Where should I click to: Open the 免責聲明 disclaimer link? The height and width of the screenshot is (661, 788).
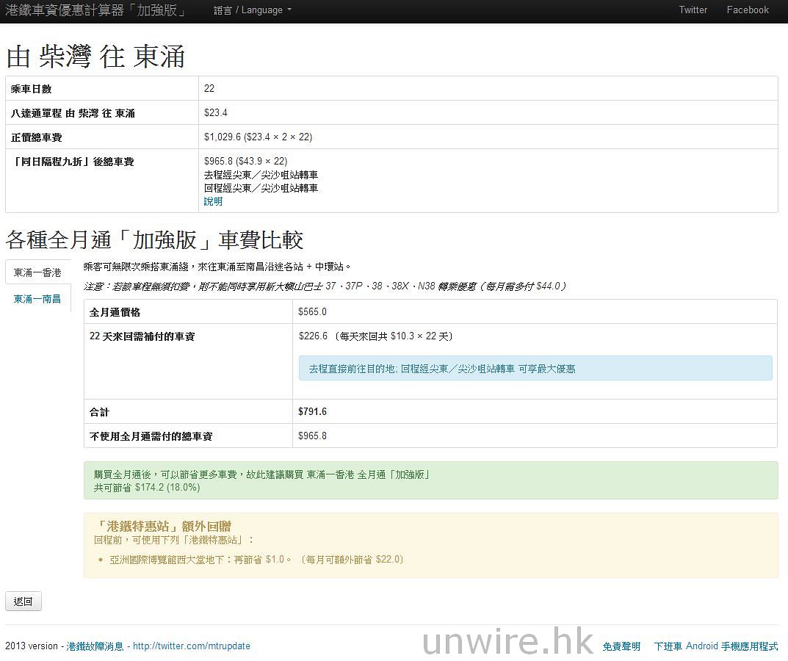(621, 646)
